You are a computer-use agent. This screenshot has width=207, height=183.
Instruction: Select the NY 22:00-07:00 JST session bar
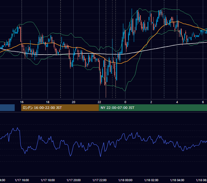point(153,108)
